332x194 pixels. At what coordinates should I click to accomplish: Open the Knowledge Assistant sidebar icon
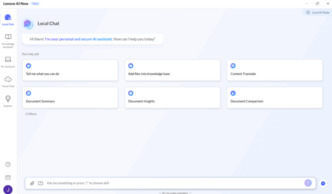[8, 41]
